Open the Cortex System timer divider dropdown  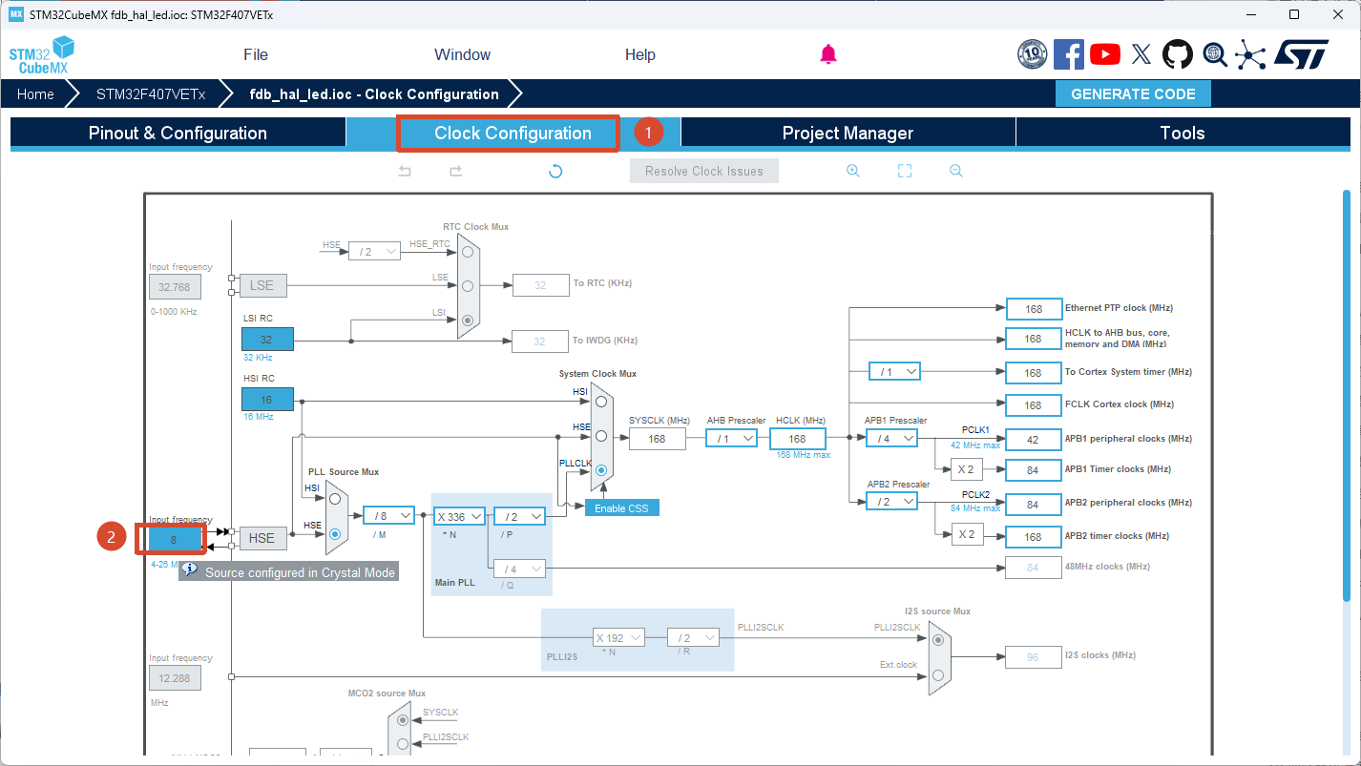click(x=894, y=371)
